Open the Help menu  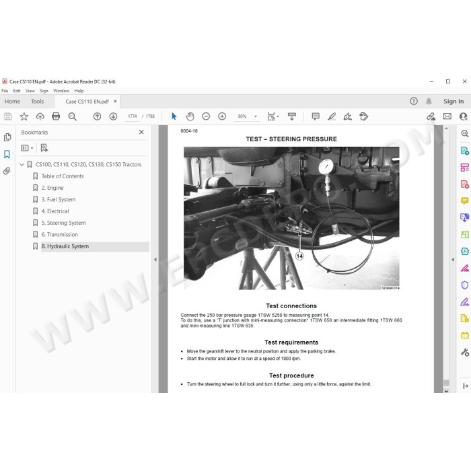79,91
